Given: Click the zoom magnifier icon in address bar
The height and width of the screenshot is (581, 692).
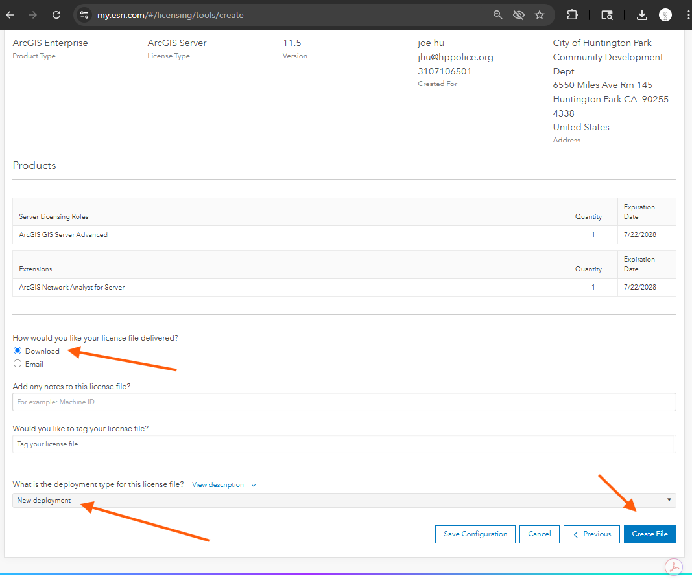Looking at the screenshot, I should pos(498,15).
